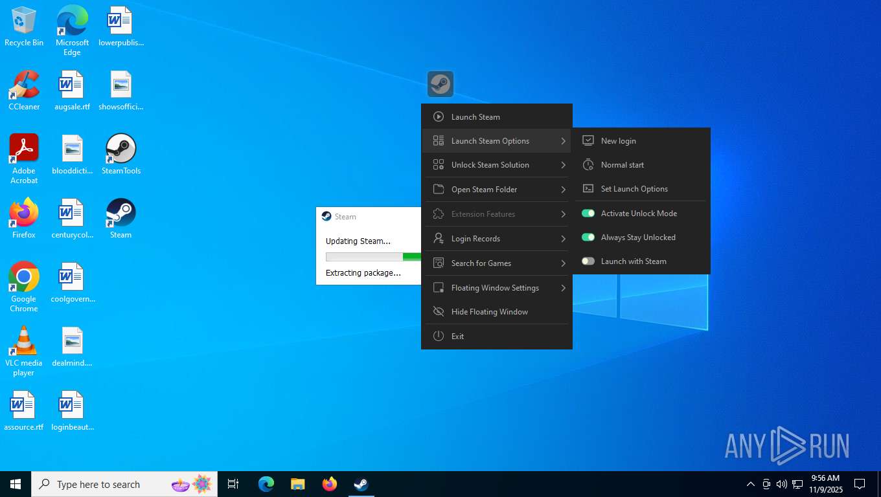Toggle Always Stay Unlocked switch
This screenshot has width=881, height=497.
point(588,237)
